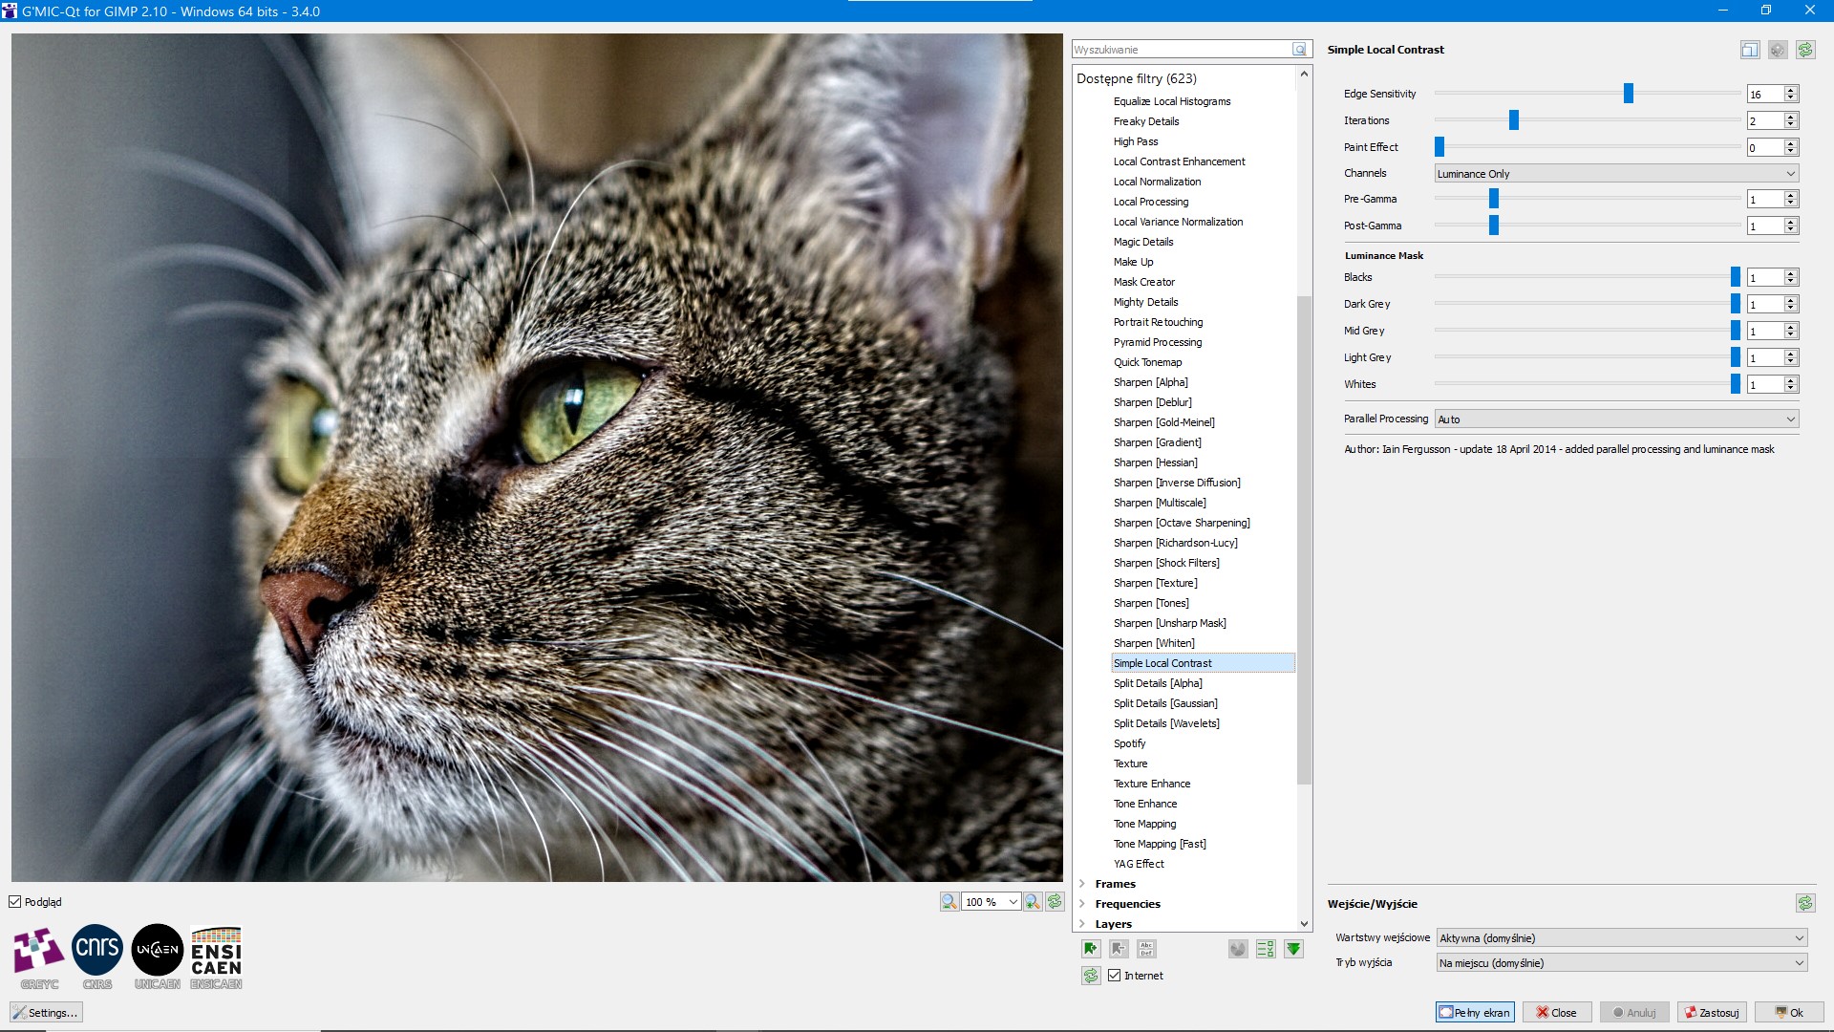The width and height of the screenshot is (1834, 1032).
Task: Rename the selected fave filter
Action: click(1146, 949)
